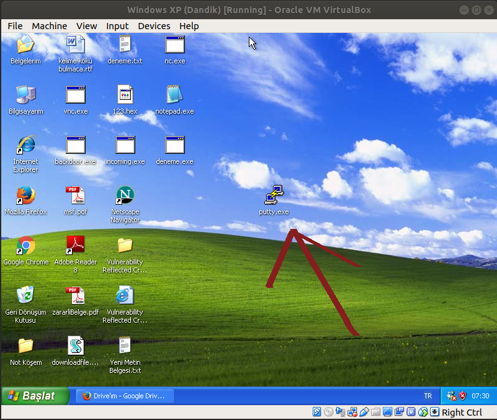Image resolution: width=497 pixels, height=420 pixels.
Task: Click the VirtualBox hard disk status icon
Action: 316,412
